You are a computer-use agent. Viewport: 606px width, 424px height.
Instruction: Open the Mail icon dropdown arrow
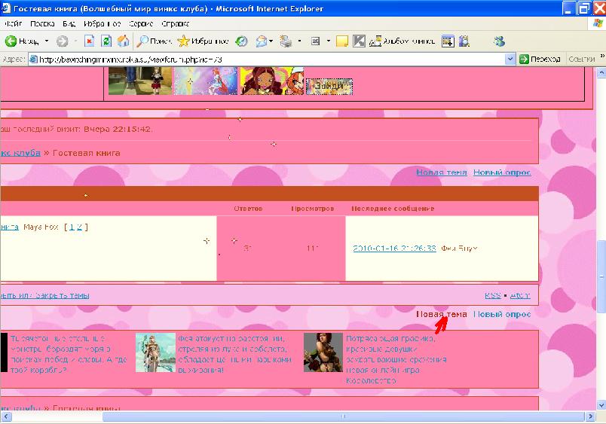tap(271, 41)
